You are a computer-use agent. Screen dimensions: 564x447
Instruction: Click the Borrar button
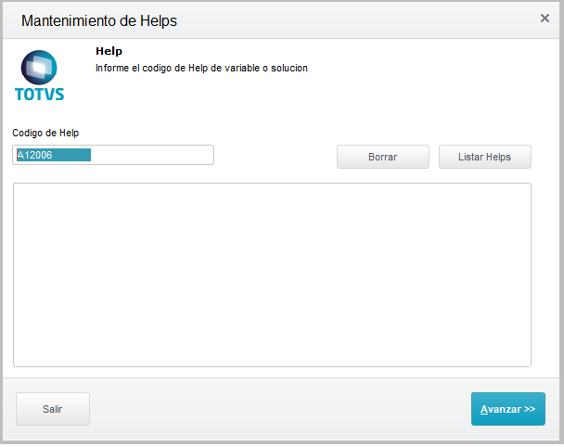click(383, 157)
